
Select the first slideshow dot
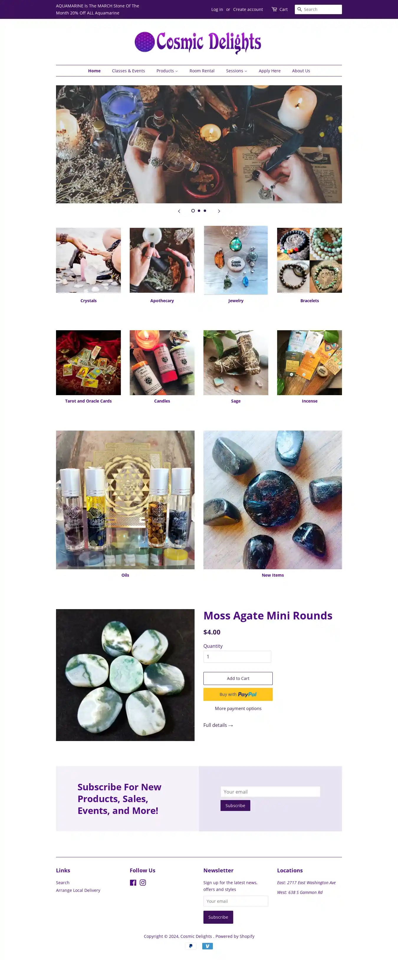(x=193, y=210)
